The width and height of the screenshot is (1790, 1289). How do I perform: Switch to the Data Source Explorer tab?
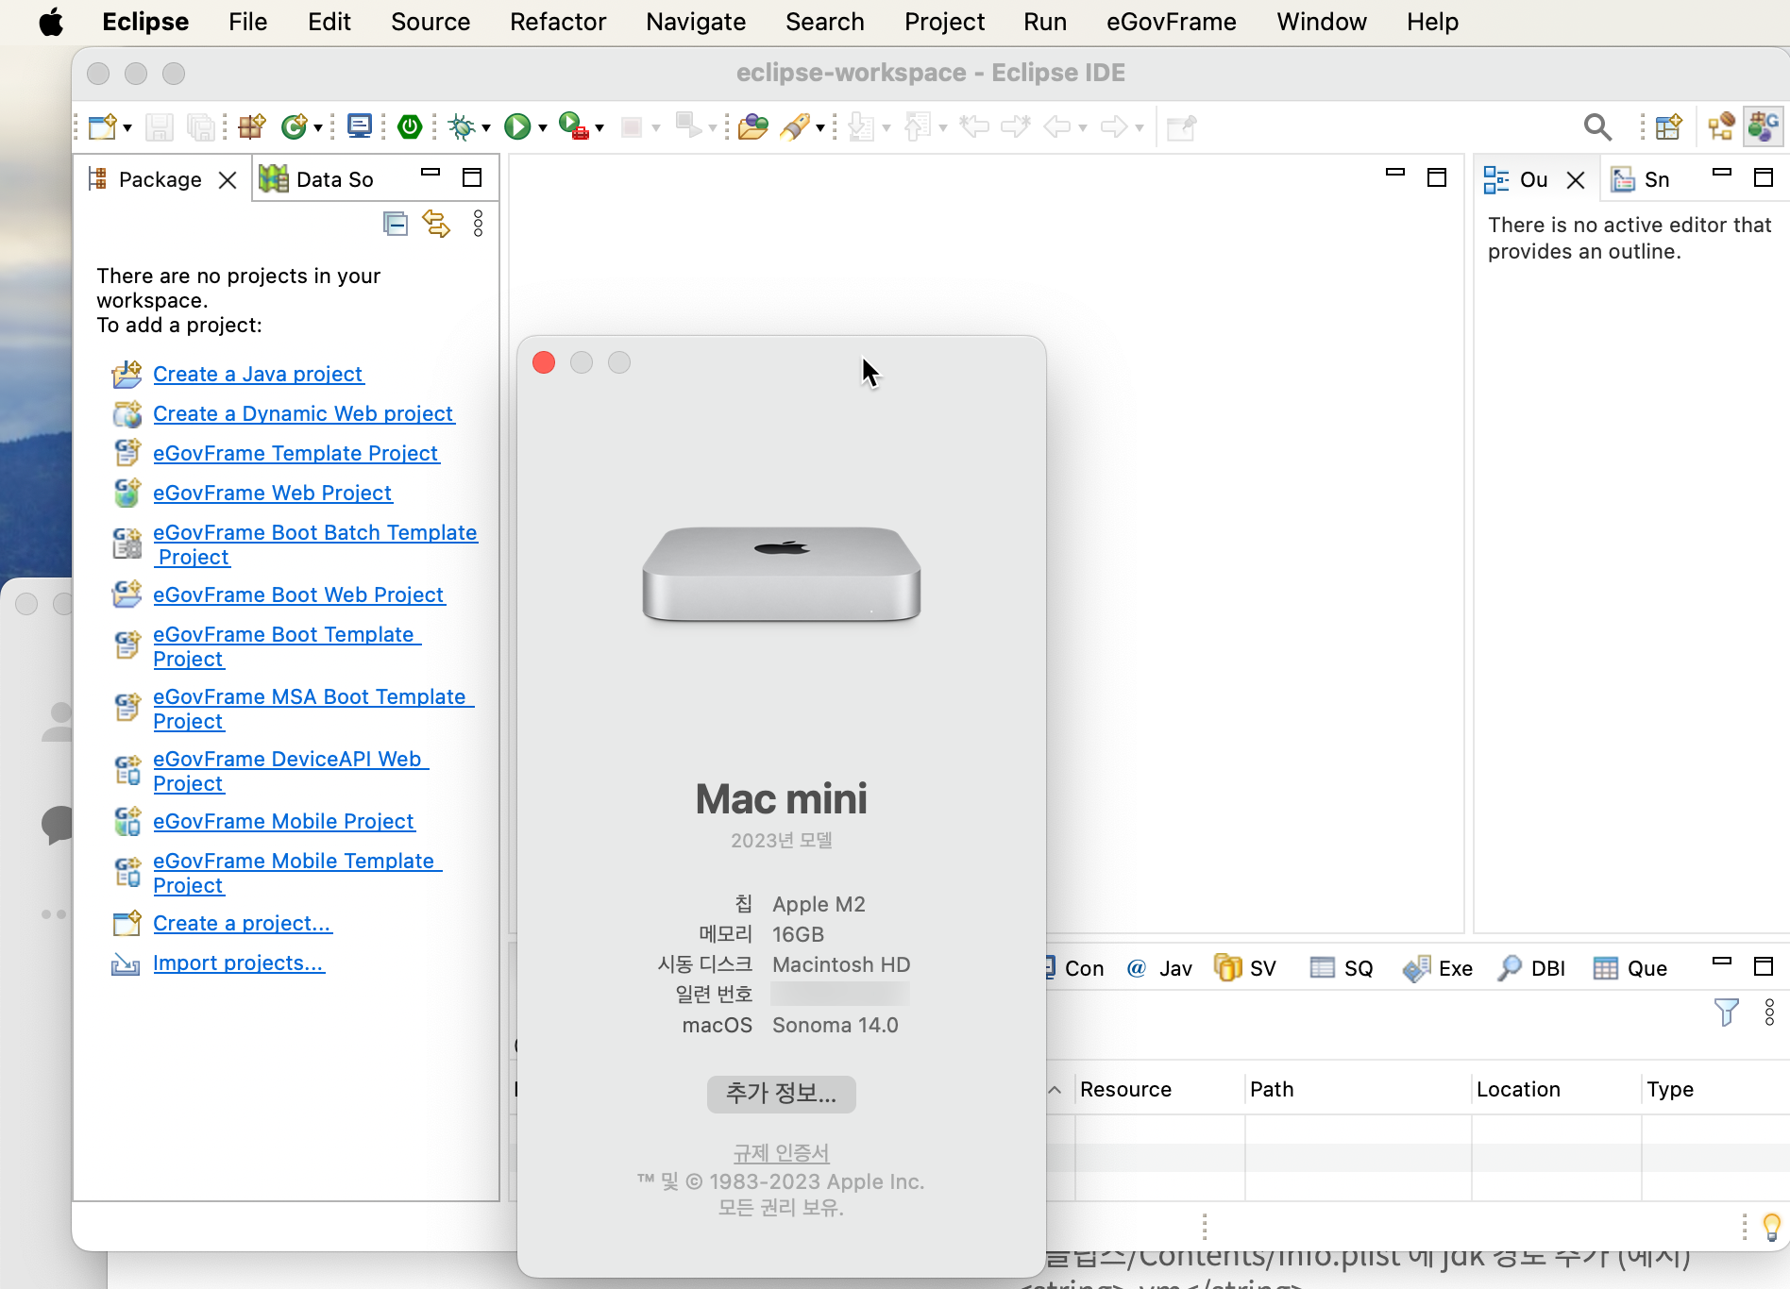point(317,179)
